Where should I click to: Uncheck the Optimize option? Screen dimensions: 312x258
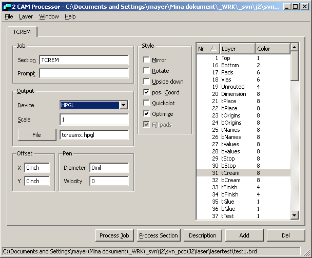click(146, 113)
